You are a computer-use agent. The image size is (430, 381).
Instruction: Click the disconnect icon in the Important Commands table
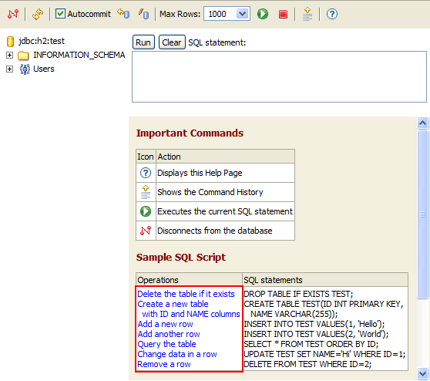point(146,231)
